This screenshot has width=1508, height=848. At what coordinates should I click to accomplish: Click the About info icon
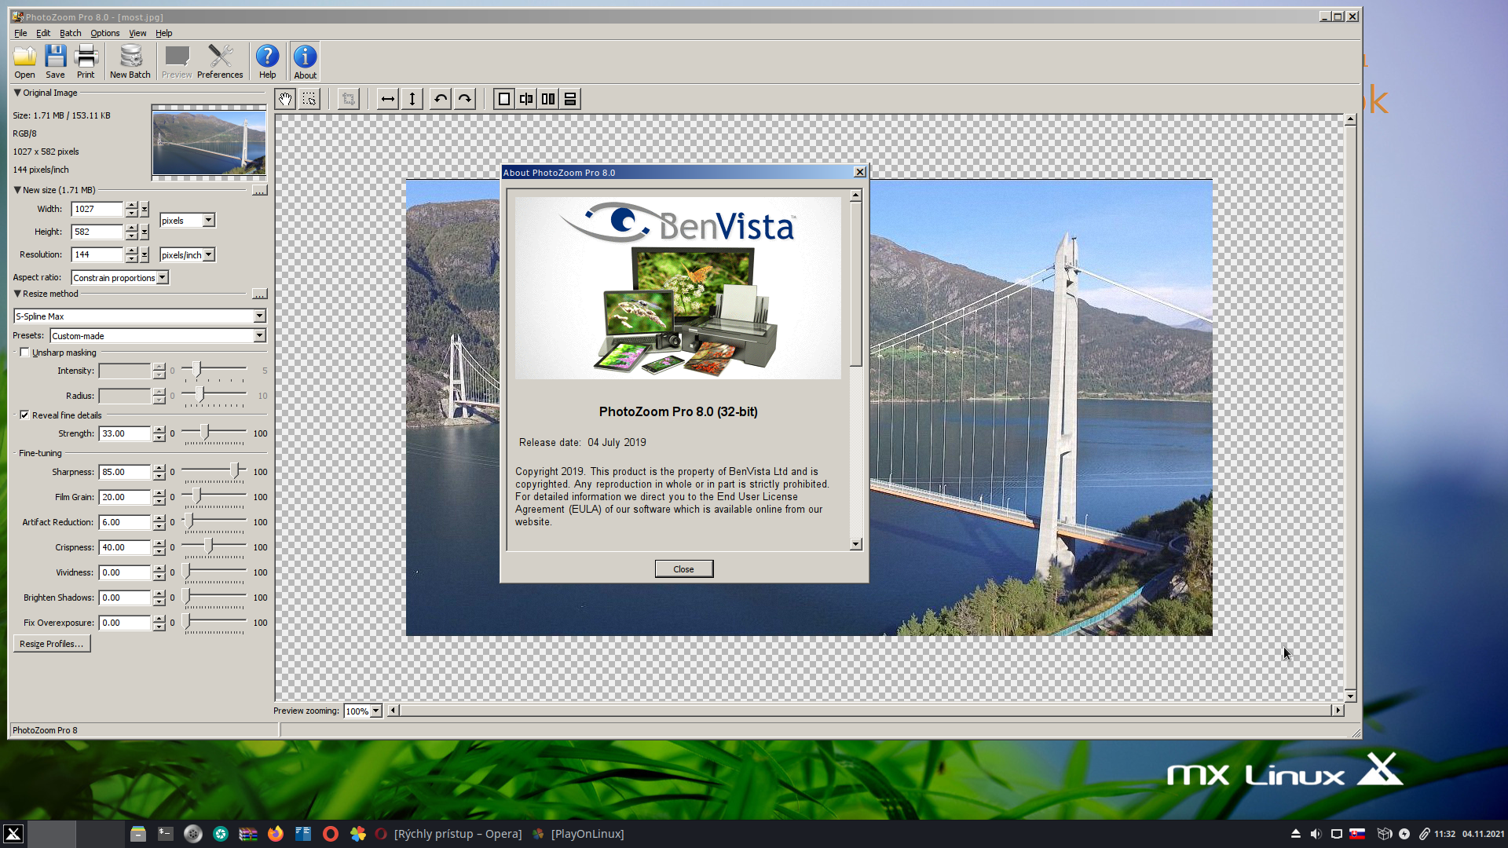[305, 61]
